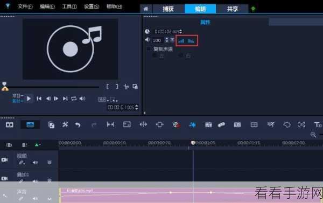This screenshot has height=203, width=323.
Task: Play the preview
Action: [x=29, y=99]
